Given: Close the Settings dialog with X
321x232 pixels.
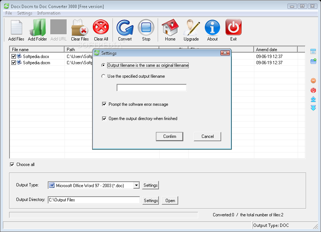Looking at the screenshot, I should (x=225, y=53).
